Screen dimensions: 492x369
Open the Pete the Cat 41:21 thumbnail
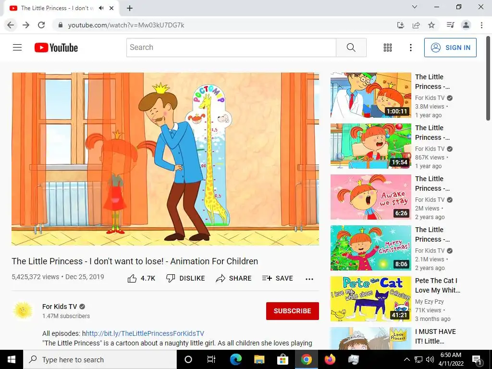tap(370, 299)
